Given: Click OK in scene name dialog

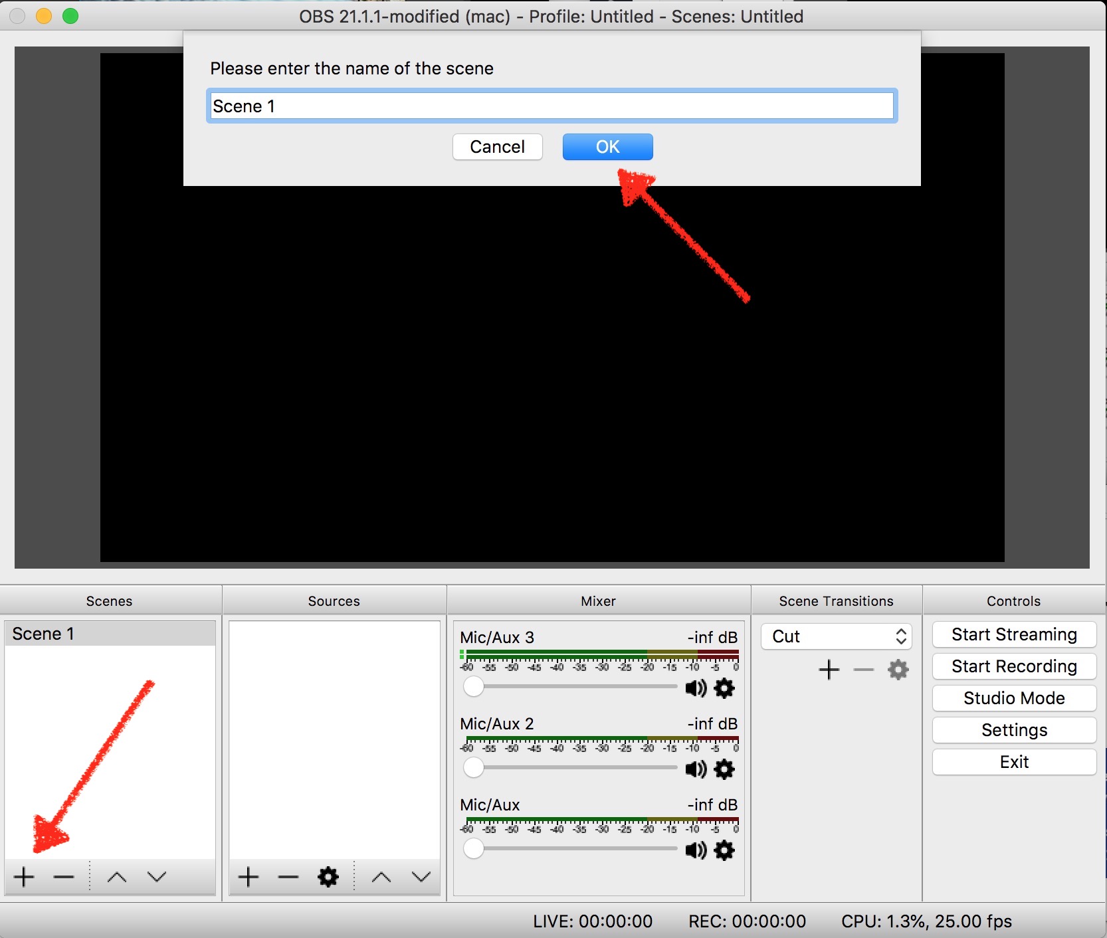Looking at the screenshot, I should click(608, 147).
